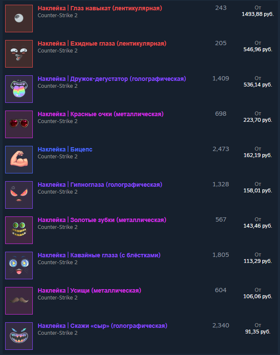Click 'Дружок-дегустатор (голографическая)' title
The height and width of the screenshot is (355, 280).
click(128, 79)
